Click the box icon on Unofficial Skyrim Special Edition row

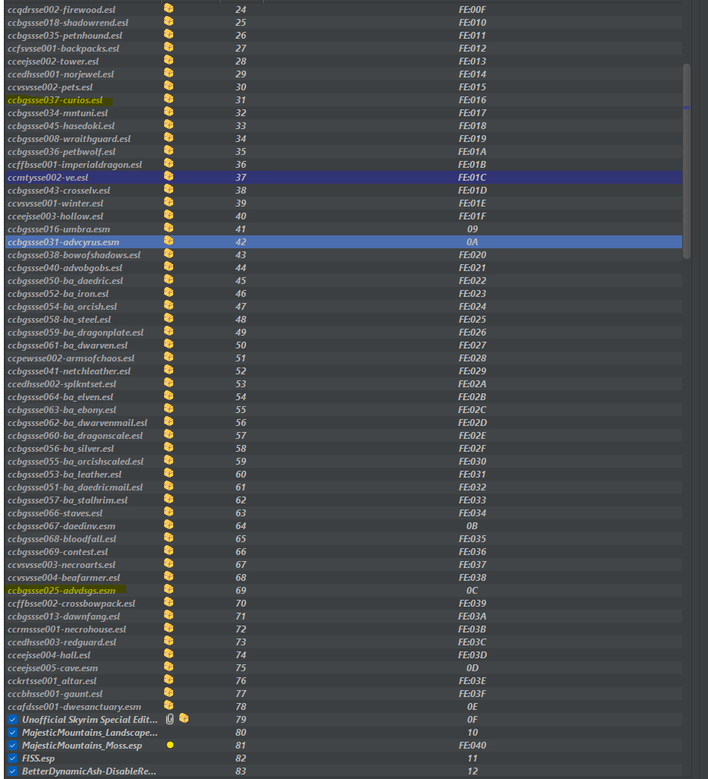[x=183, y=719]
